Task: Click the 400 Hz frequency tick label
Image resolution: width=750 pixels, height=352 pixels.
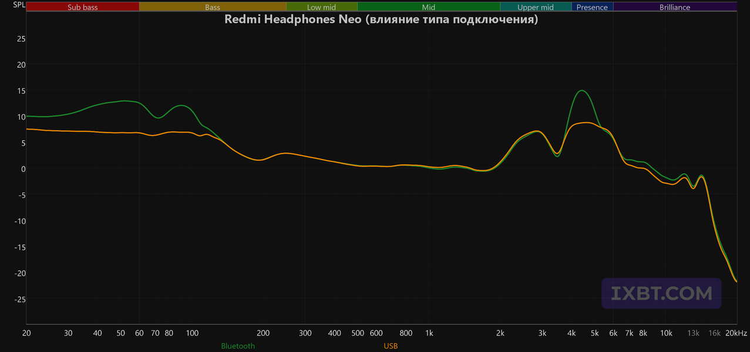Action: 334,333
